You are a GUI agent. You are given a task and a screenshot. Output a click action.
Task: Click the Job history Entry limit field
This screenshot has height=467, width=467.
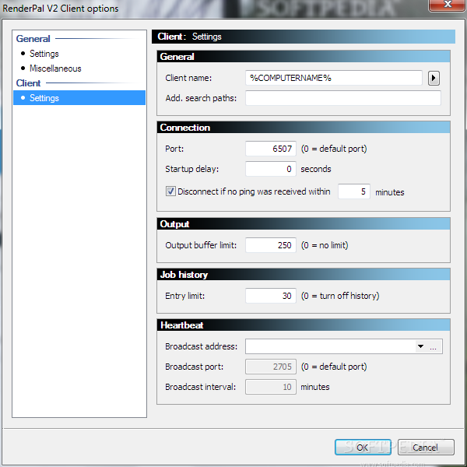[271, 296]
